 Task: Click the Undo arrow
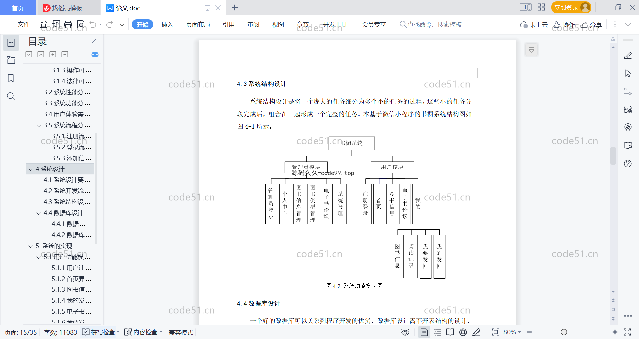click(x=93, y=24)
